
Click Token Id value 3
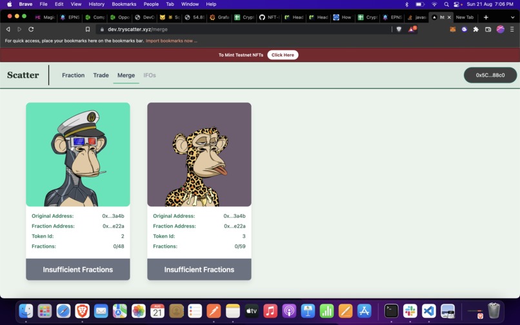(244, 236)
